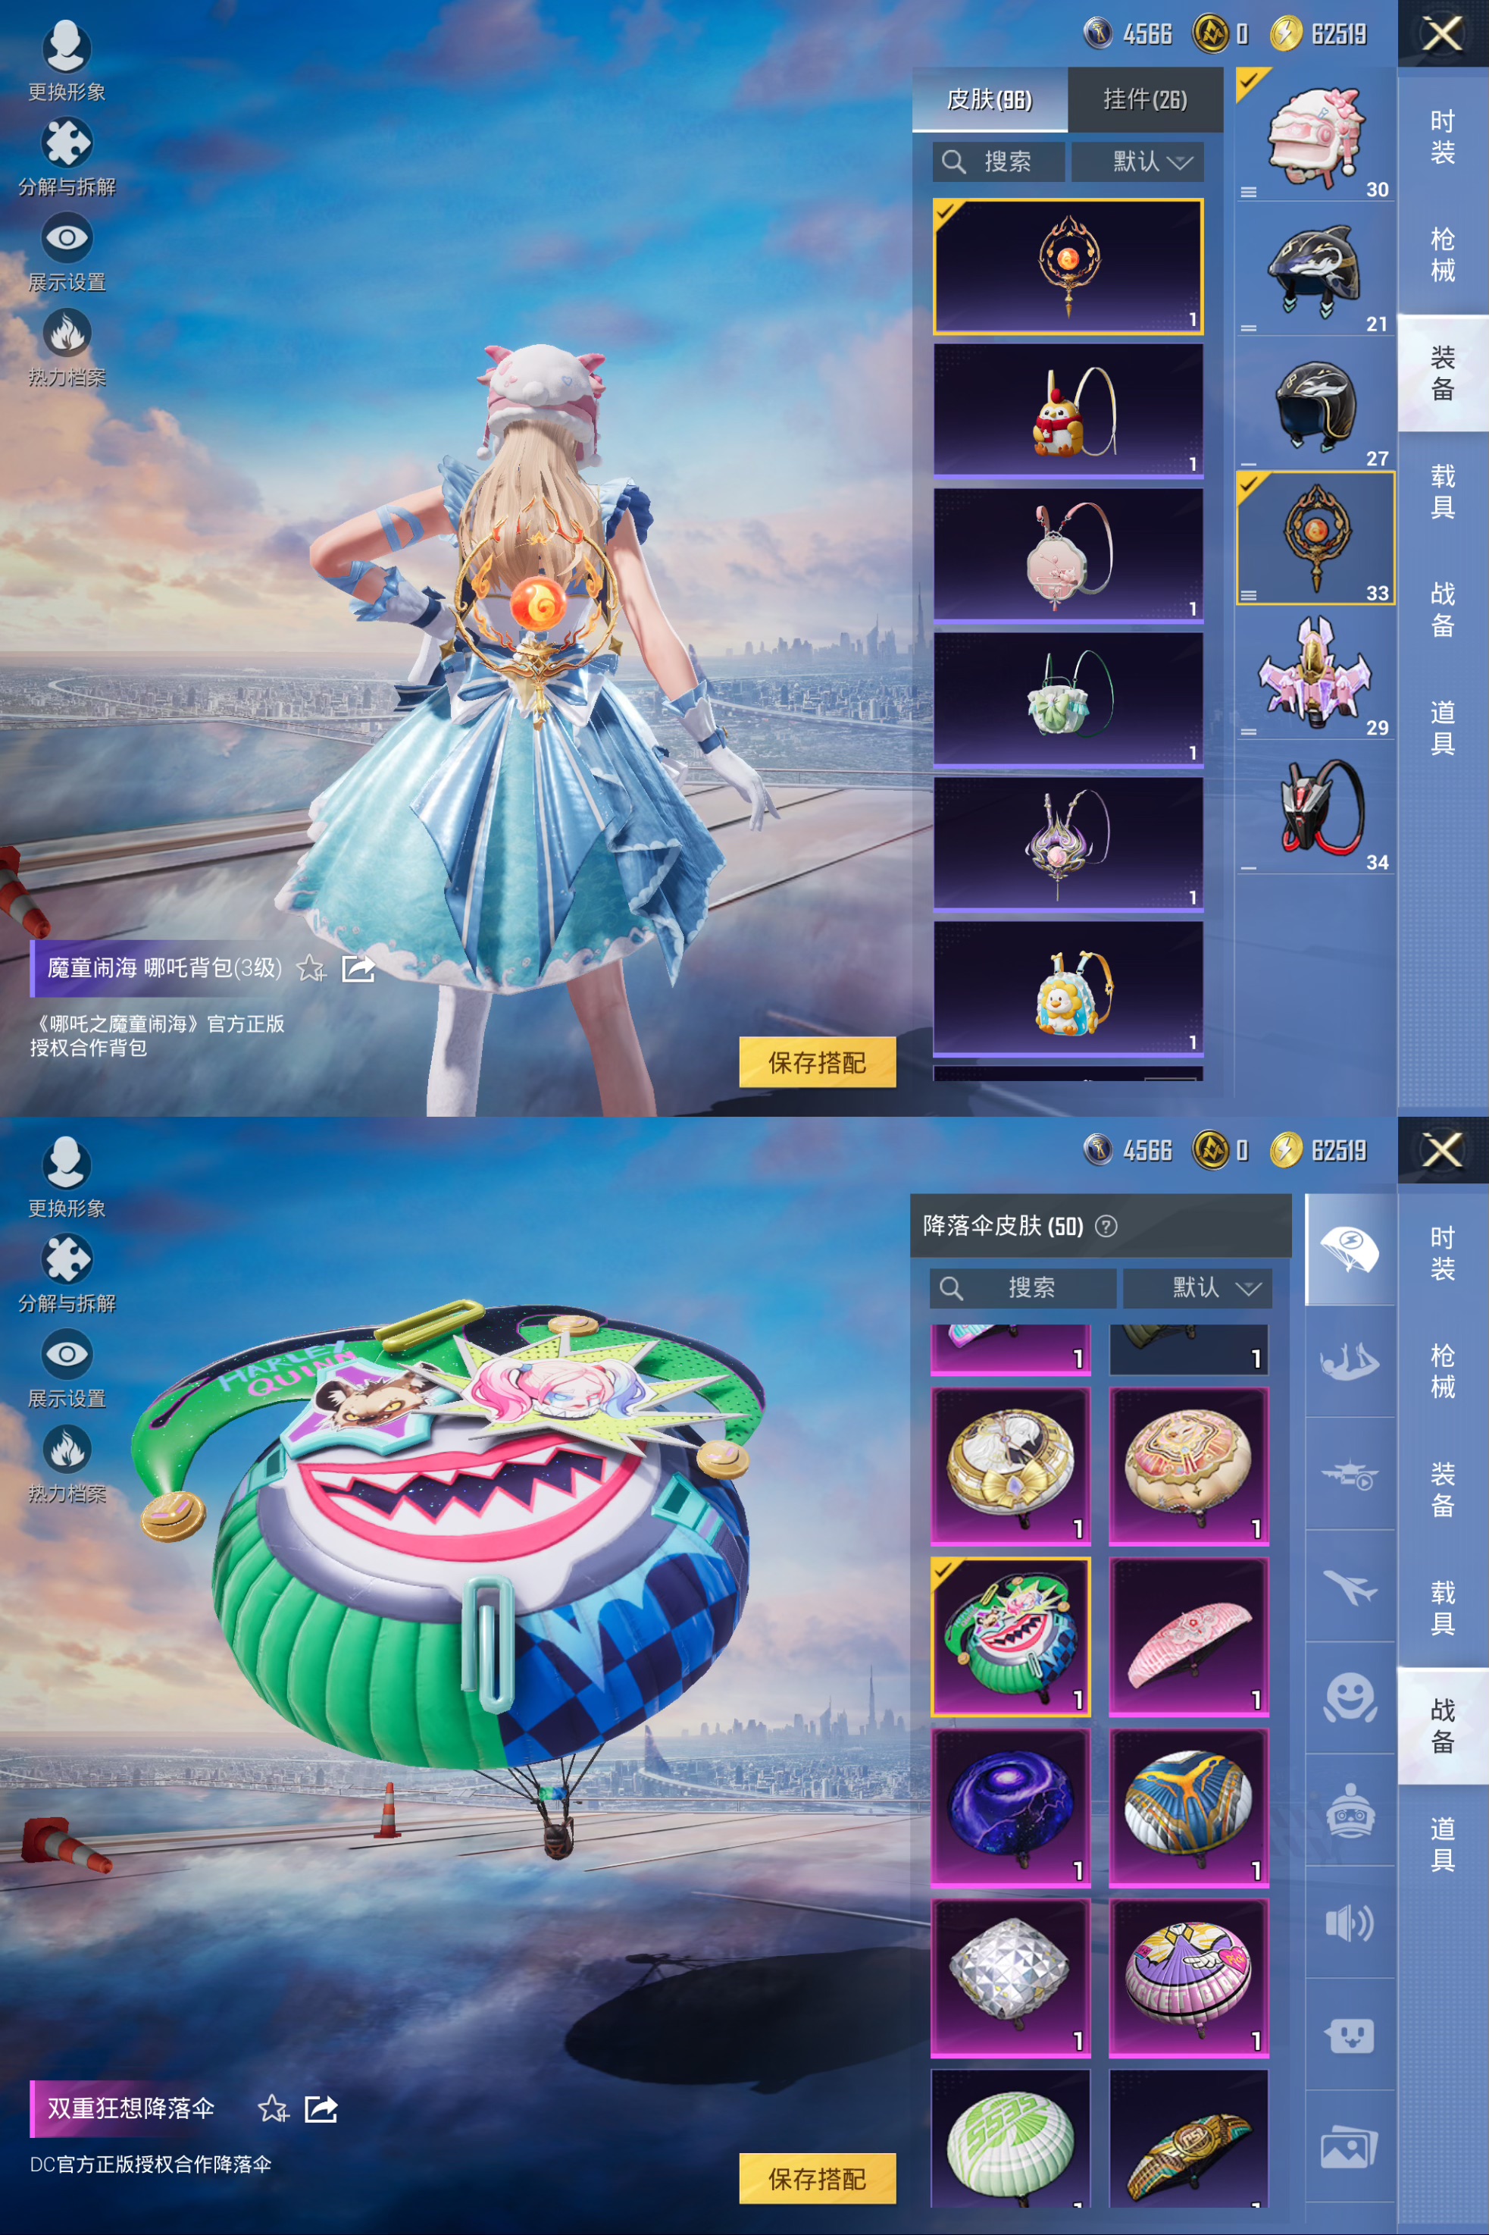The image size is (1489, 2235).
Task: Open 热力档案 flame icon on the backpack screen
Action: pyautogui.click(x=67, y=334)
